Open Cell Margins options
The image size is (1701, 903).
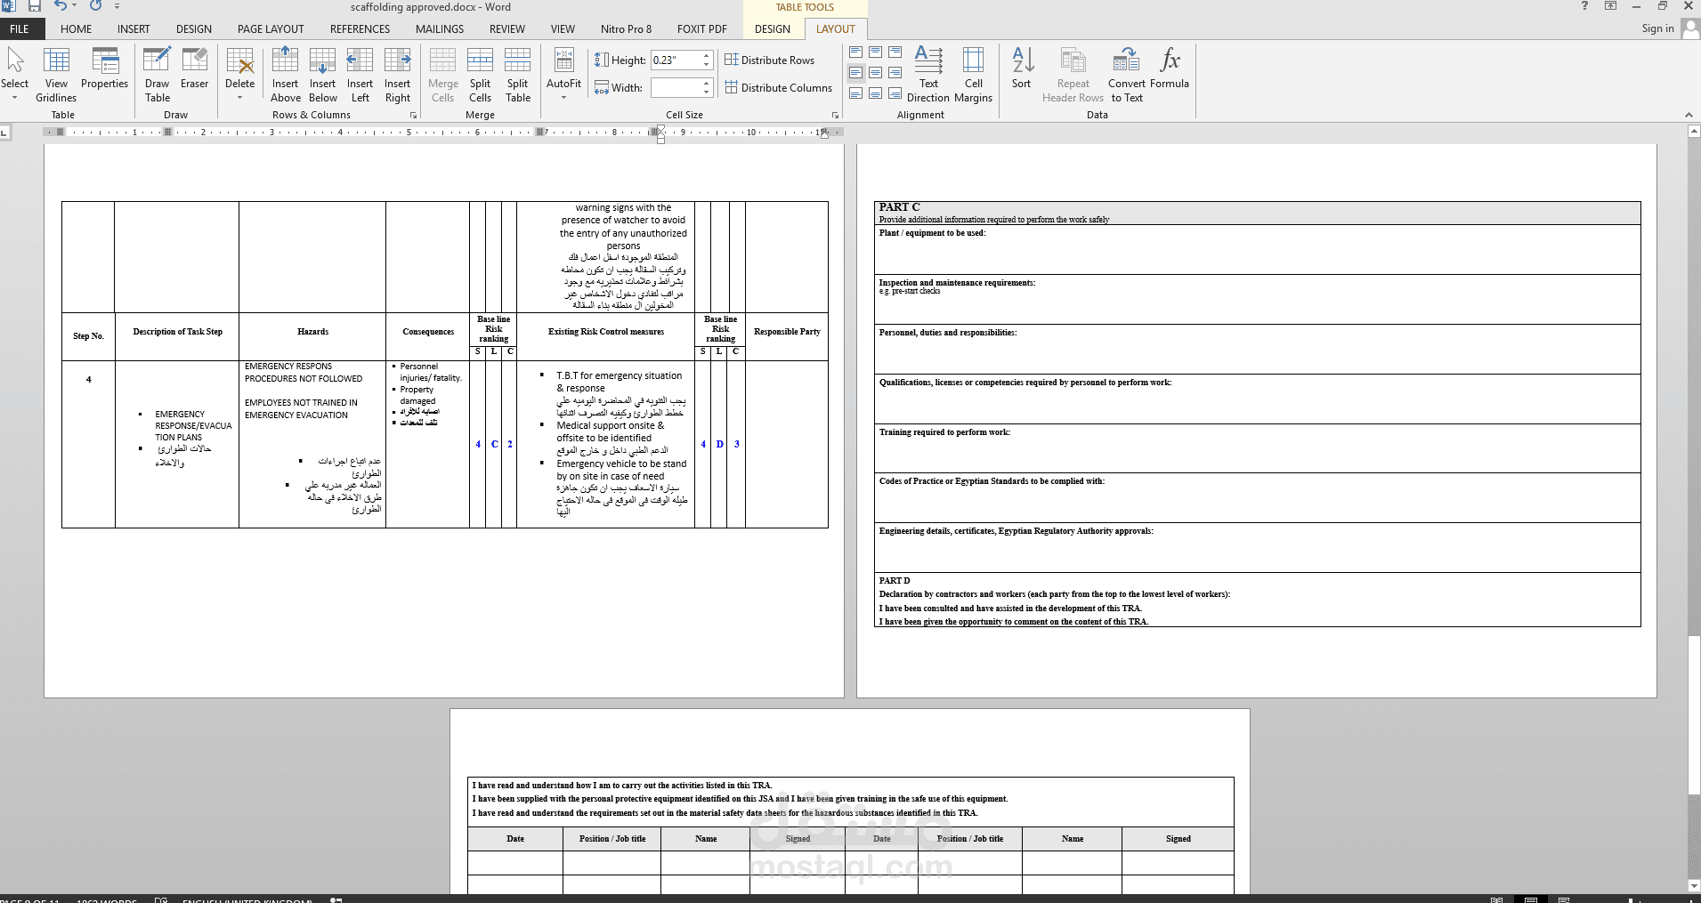[x=974, y=76]
